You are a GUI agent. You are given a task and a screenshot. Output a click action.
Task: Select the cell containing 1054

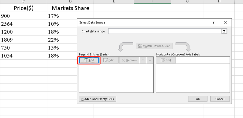23,56
